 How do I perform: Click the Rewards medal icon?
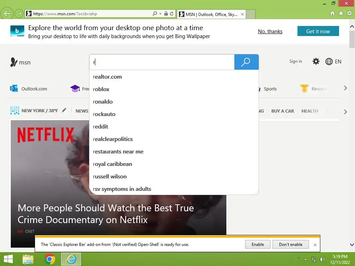pos(304,88)
